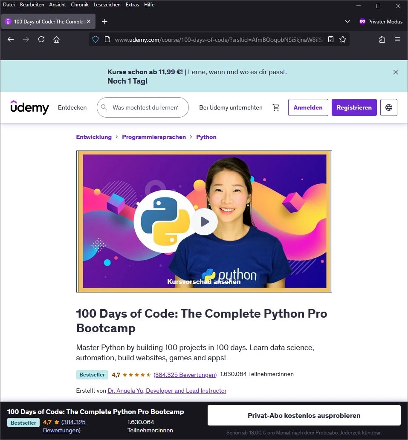Open the Chronik menu
The image size is (408, 440).
[80, 5]
